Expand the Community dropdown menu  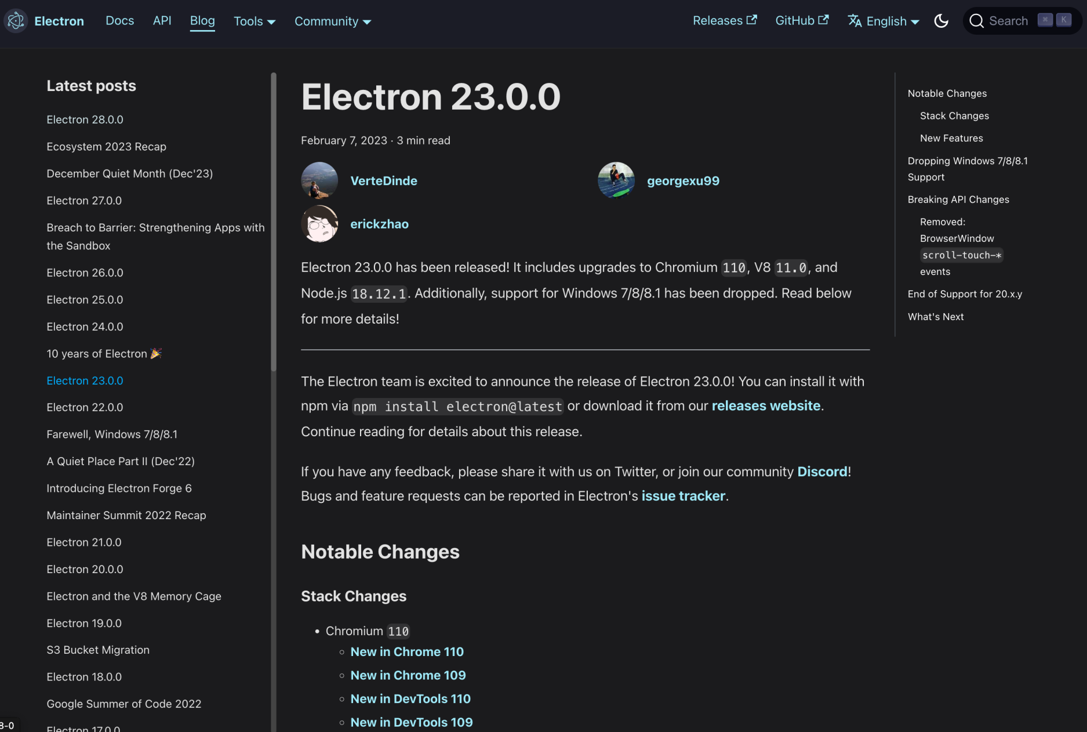332,21
